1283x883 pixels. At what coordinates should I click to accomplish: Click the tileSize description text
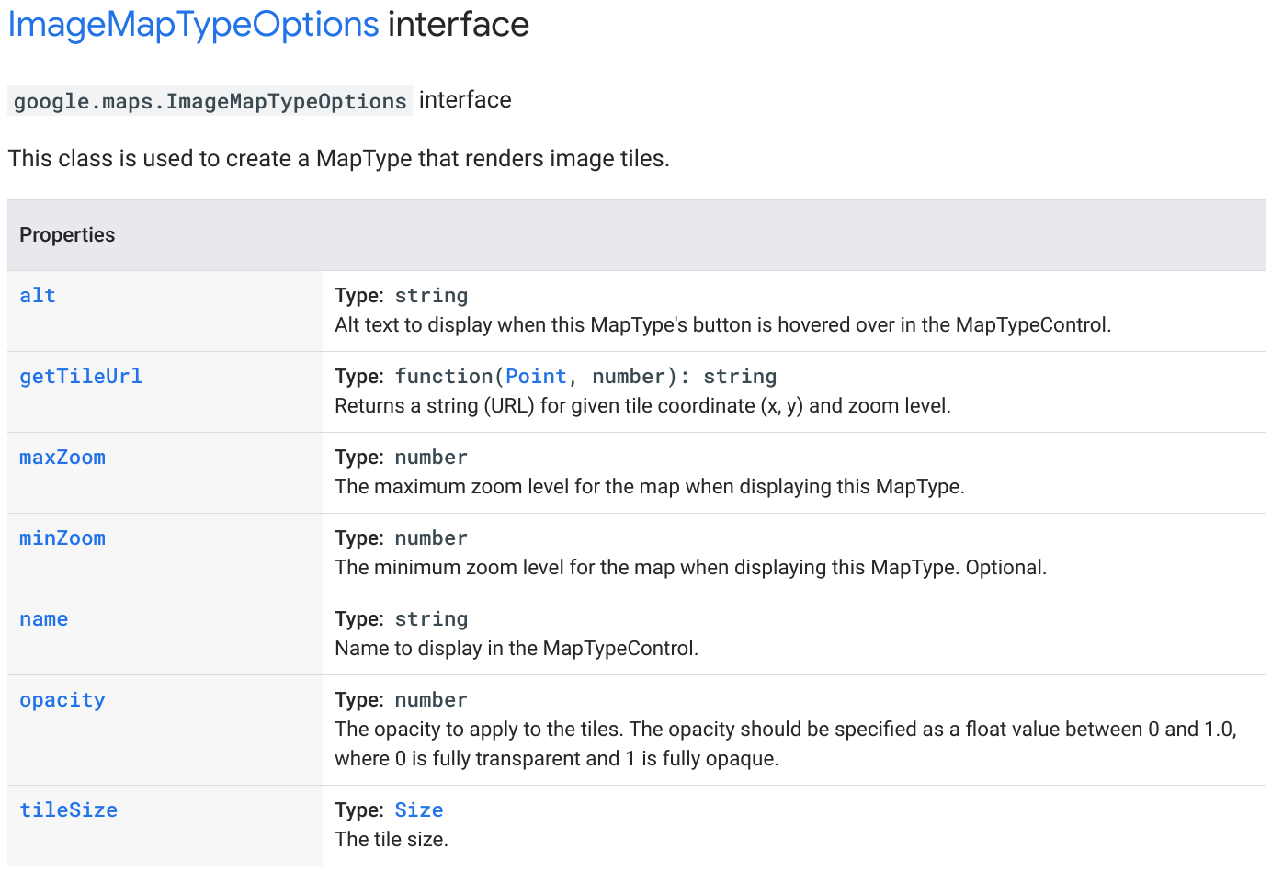point(392,839)
